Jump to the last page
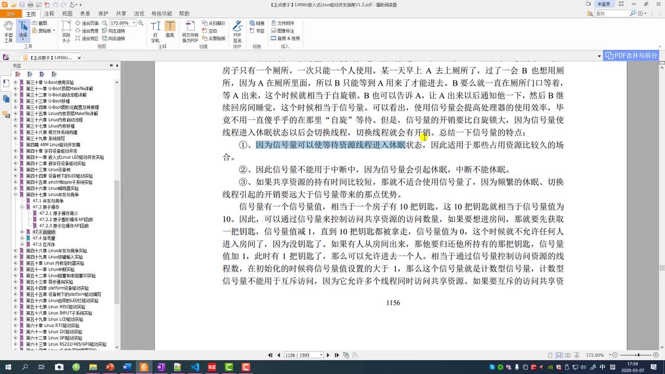The image size is (665, 374). (x=337, y=355)
